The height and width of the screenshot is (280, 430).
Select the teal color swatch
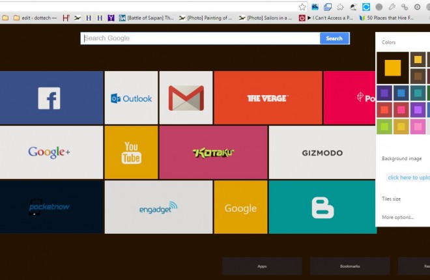[x=418, y=93]
